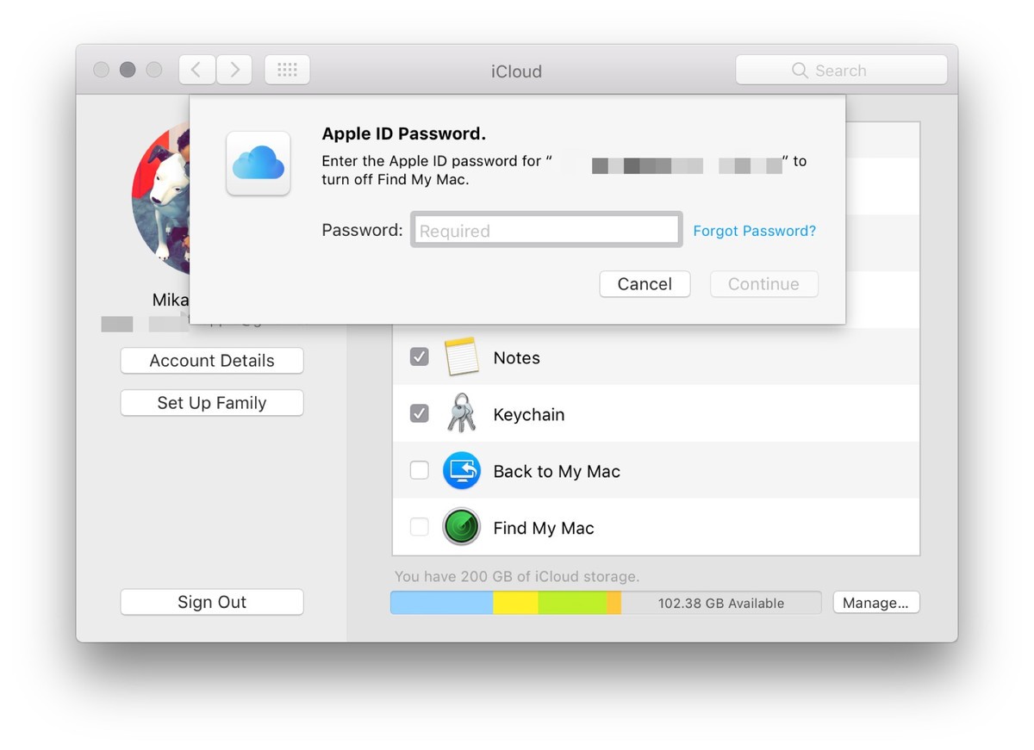Select the Keychain label text

tap(529, 415)
